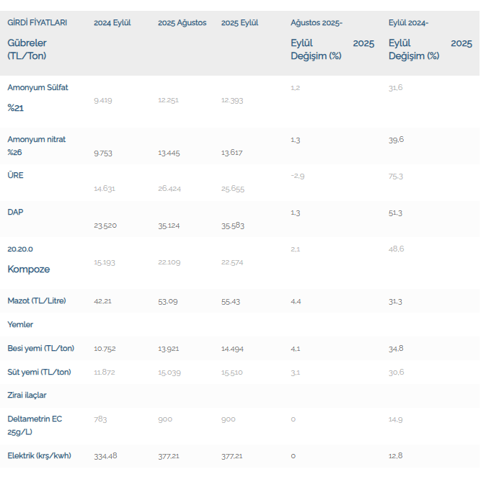This screenshot has width=486, height=477.
Task: Select the DAP 2025 Eylül price 35.583
Action: 232,226
